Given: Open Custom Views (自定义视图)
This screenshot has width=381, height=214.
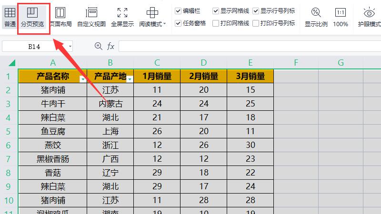Looking at the screenshot, I should tap(91, 17).
